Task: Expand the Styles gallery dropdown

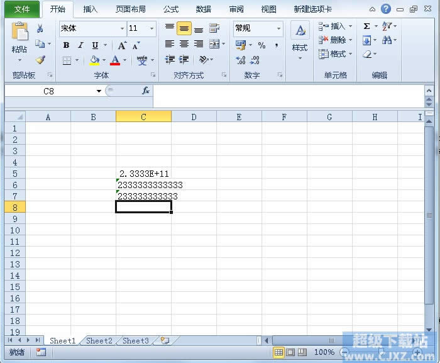Action: pos(300,58)
